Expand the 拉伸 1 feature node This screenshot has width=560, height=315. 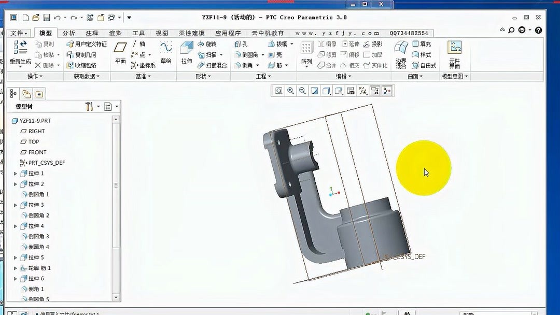coord(16,173)
